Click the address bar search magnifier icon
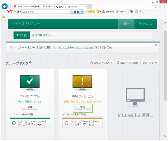The height and width of the screenshot is (141, 168). pos(44,6)
